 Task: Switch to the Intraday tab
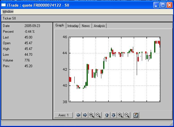click(73, 26)
